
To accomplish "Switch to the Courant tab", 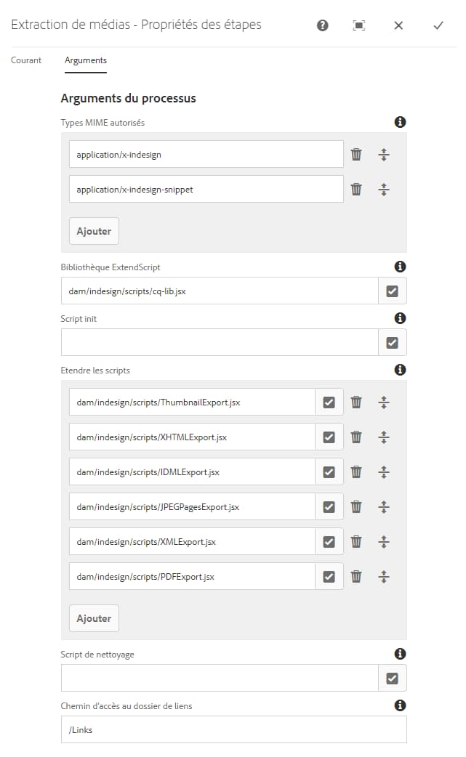I will [25, 60].
